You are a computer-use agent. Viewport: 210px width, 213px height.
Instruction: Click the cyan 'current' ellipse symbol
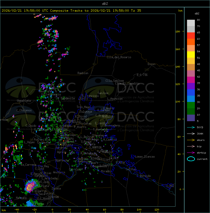pos(191,159)
